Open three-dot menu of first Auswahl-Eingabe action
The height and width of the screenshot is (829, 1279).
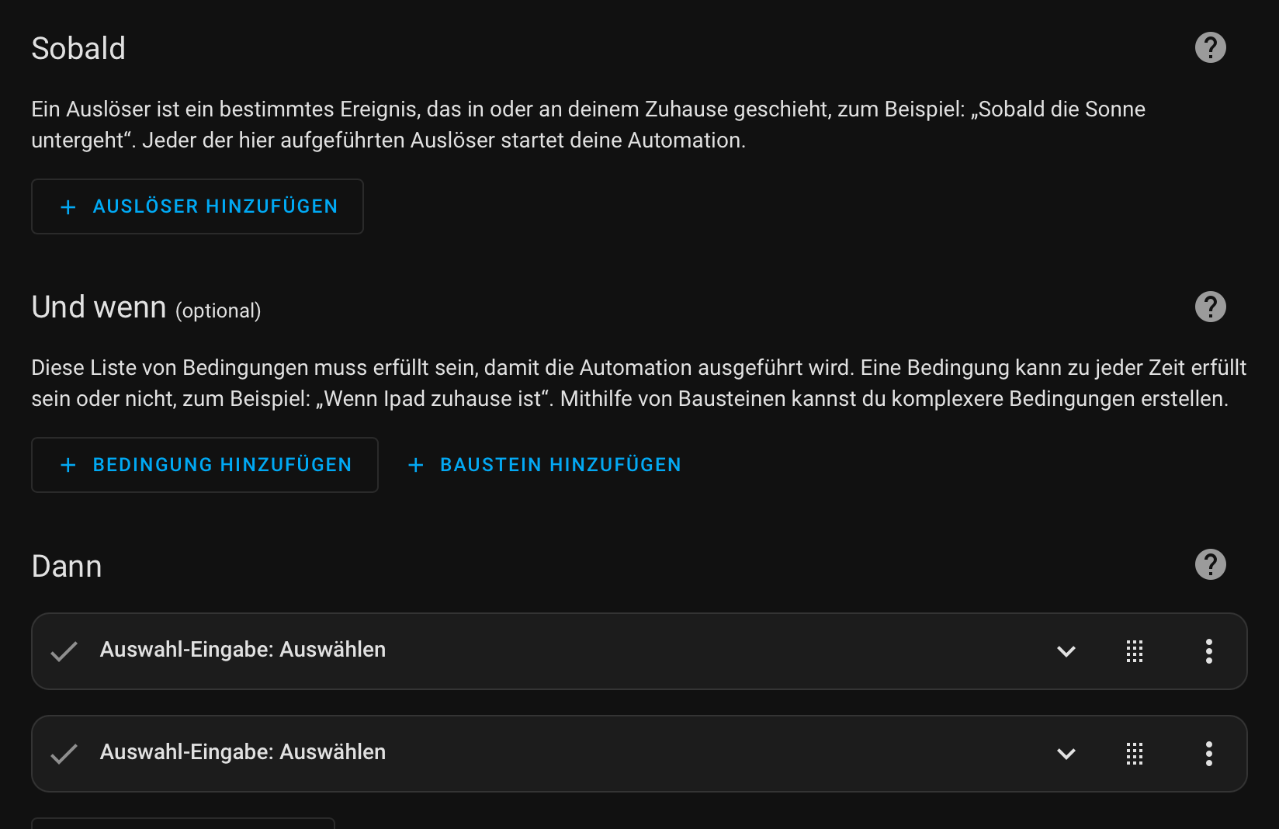click(x=1208, y=651)
